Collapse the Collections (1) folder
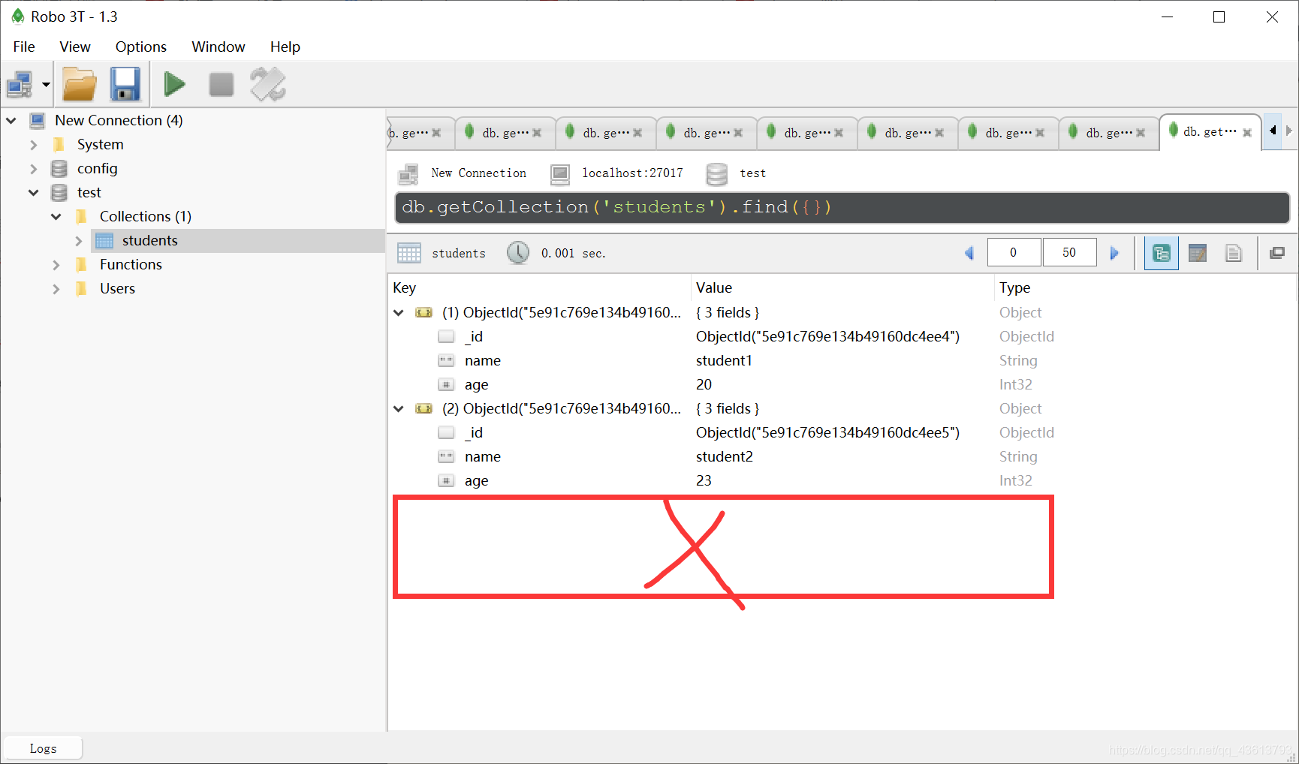This screenshot has width=1299, height=764. (x=56, y=216)
